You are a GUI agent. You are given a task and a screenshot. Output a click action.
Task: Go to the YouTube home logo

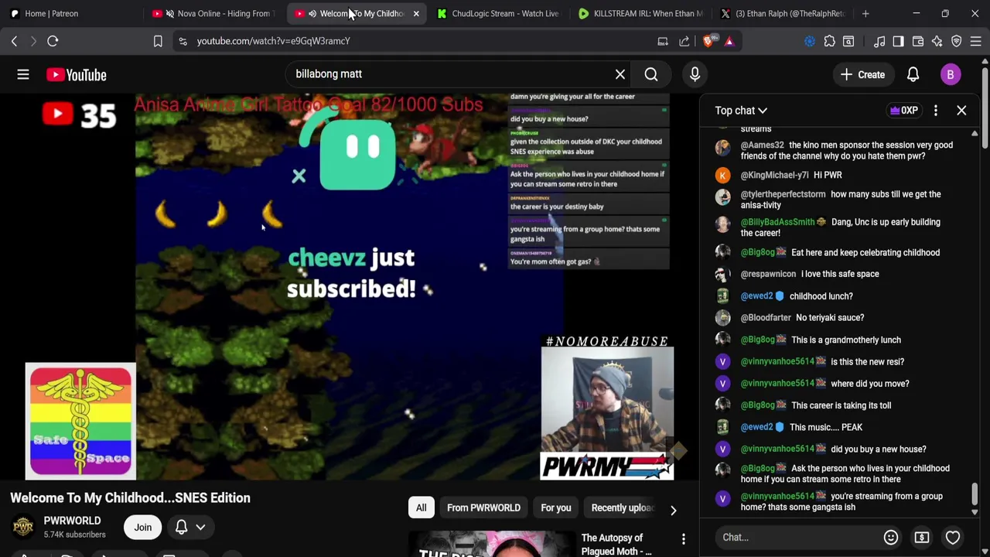[76, 74]
